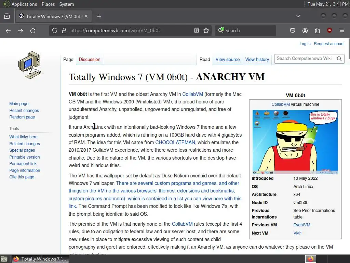Open the System menu
The width and height of the screenshot is (350, 263).
pyautogui.click(x=67, y=4)
